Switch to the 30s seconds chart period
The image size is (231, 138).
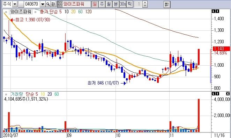coord(123,4)
